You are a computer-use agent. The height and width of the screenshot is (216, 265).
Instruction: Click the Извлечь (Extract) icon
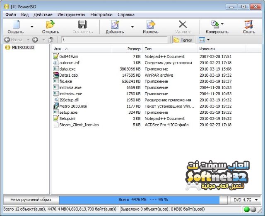151,24
